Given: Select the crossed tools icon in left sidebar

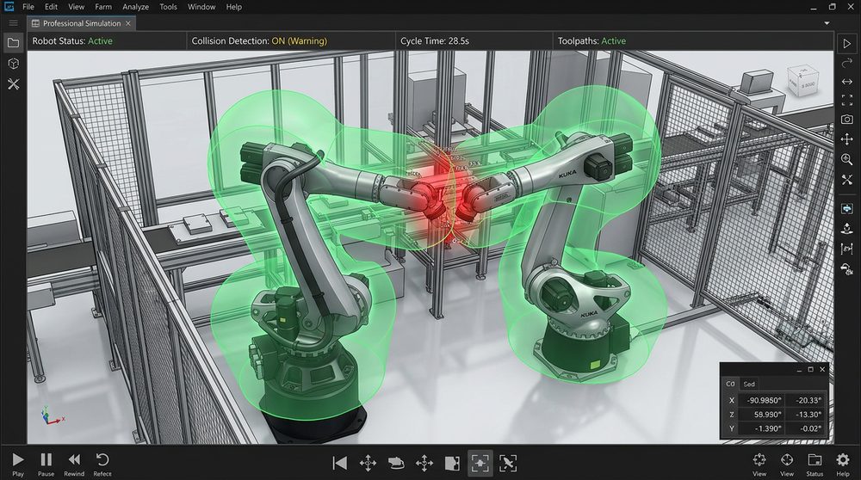Looking at the screenshot, I should click(x=13, y=84).
